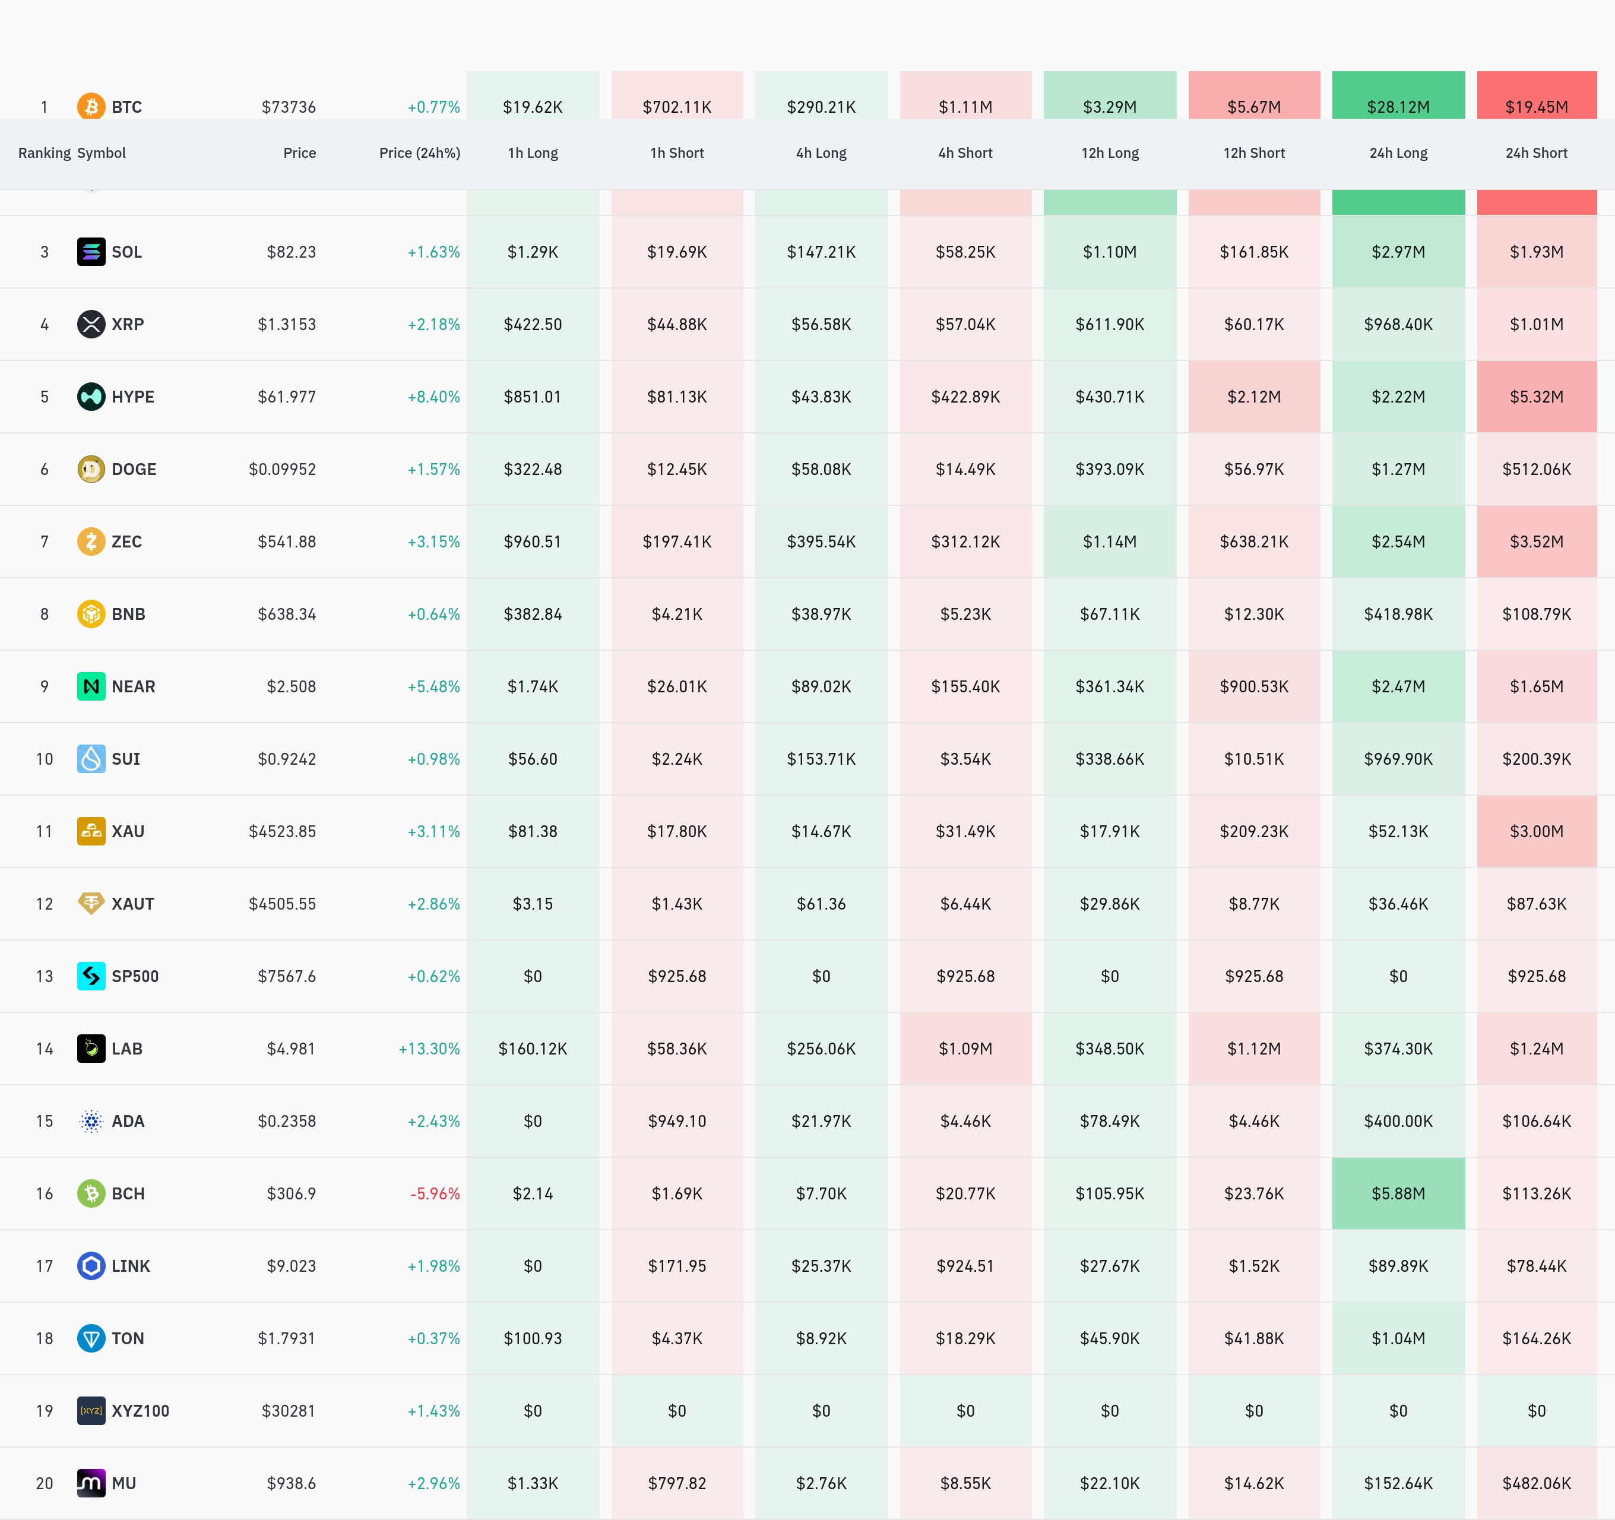Open the HYPE coin icon
The height and width of the screenshot is (1520, 1615).
point(91,397)
